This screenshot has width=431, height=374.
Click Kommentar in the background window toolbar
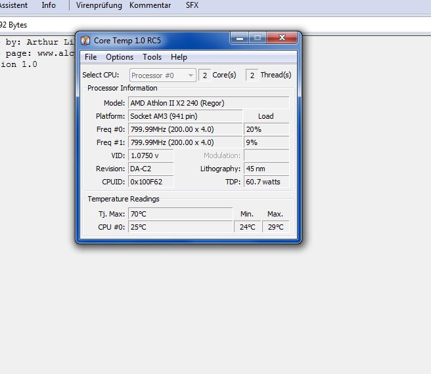pos(150,5)
